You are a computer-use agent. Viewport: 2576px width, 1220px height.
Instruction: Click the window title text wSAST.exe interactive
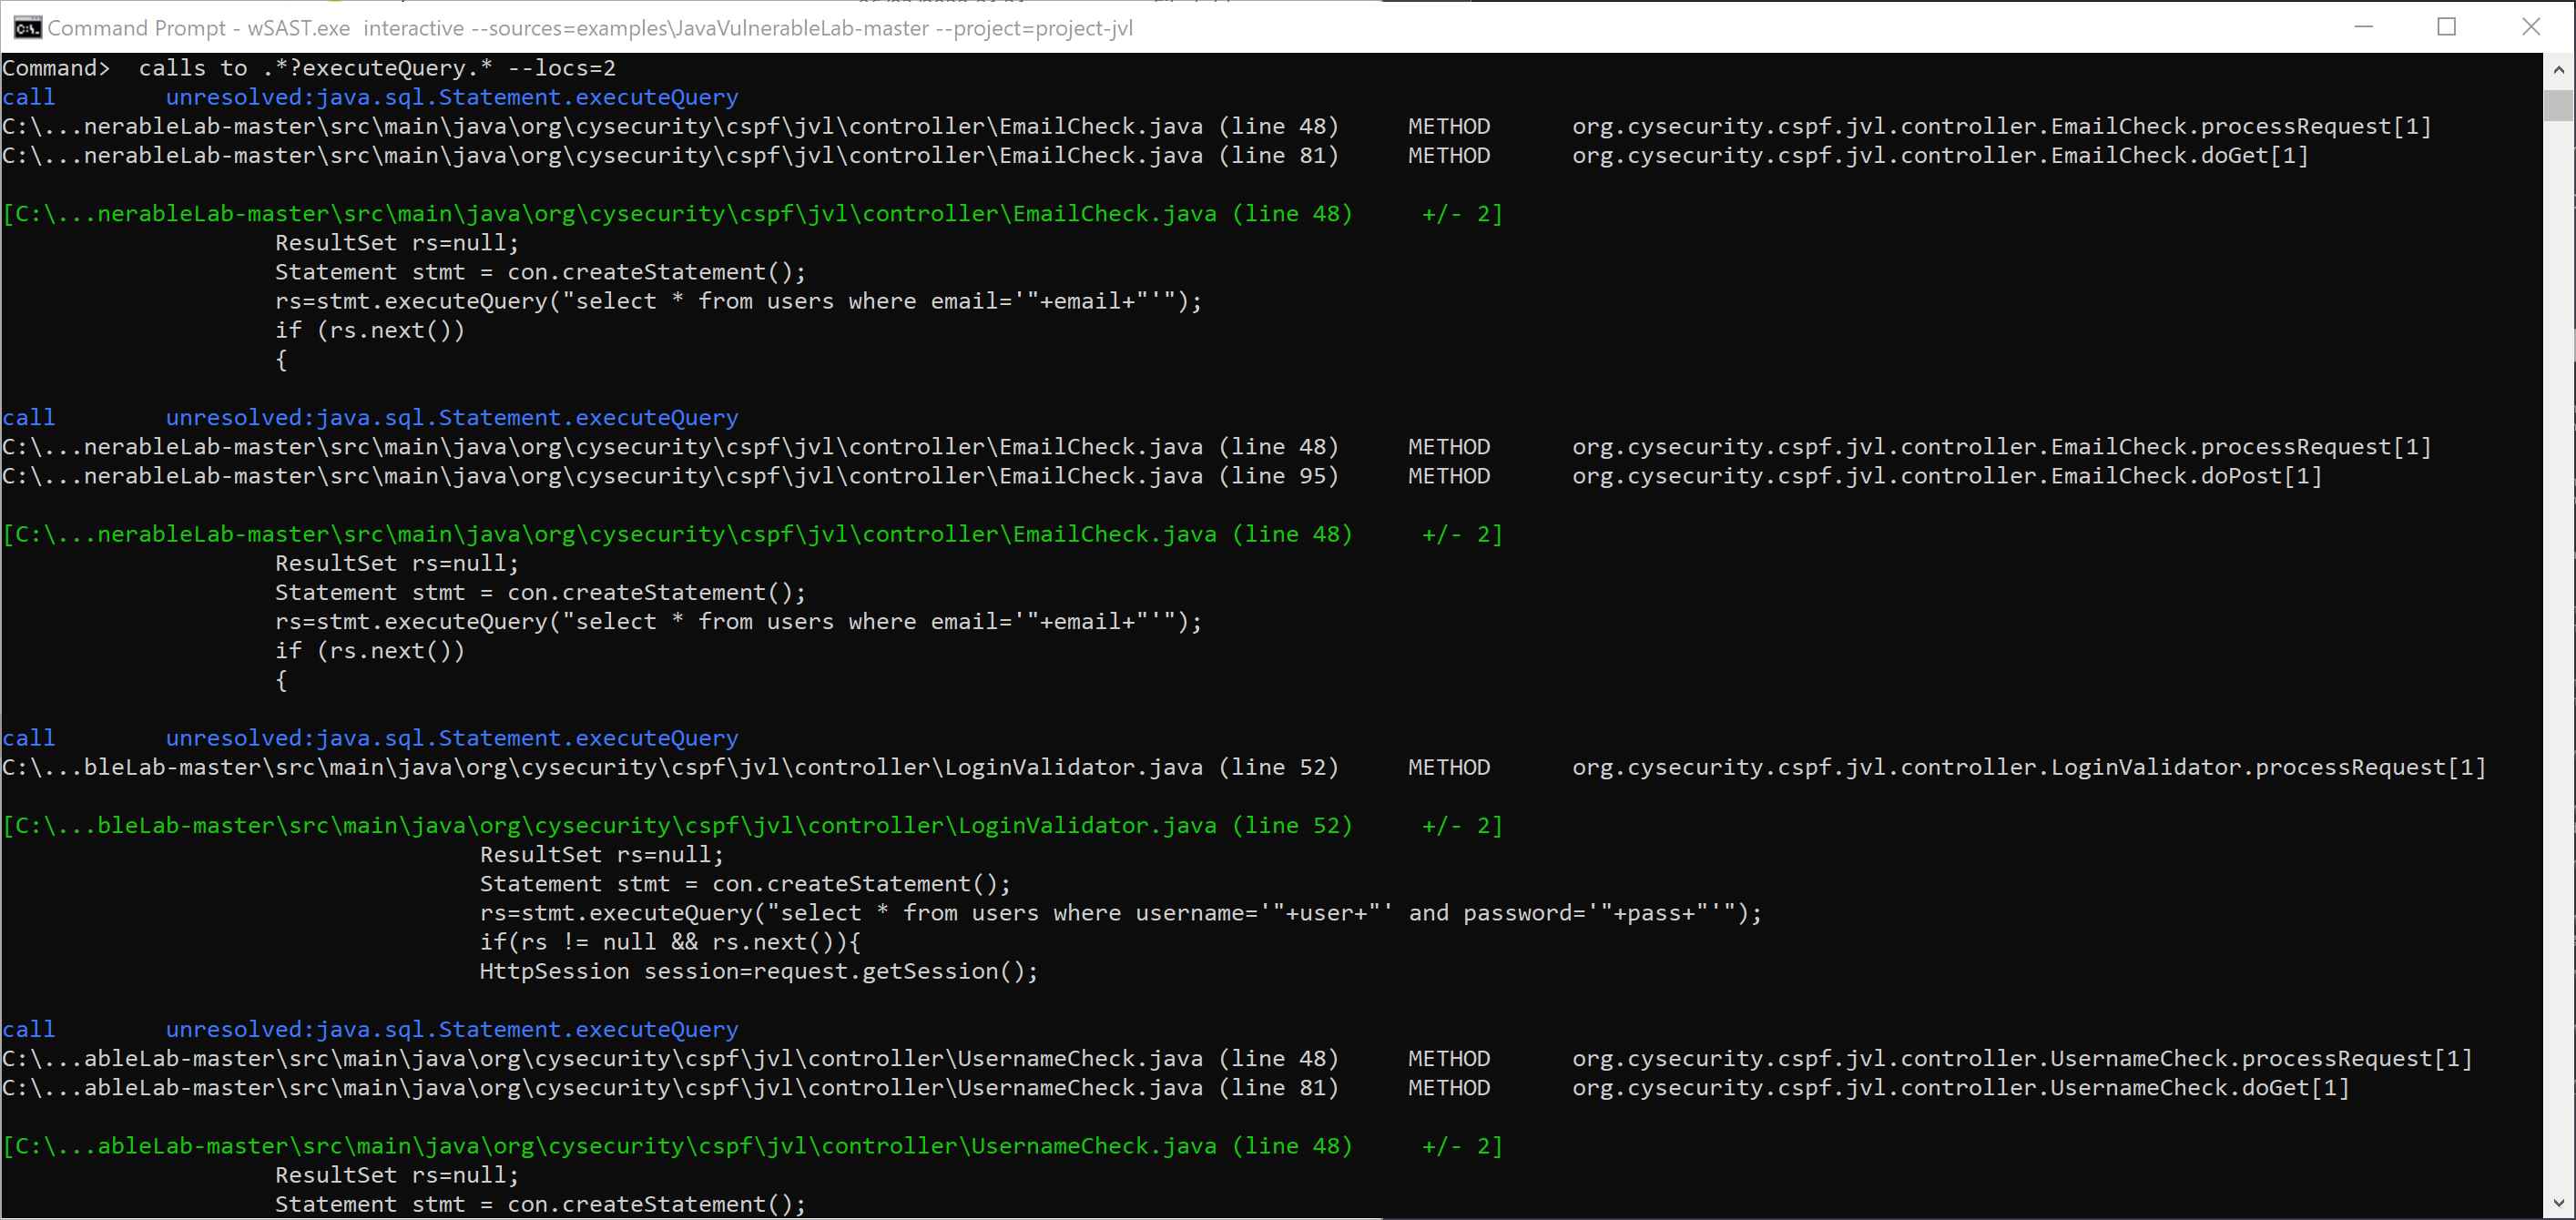click(x=356, y=28)
